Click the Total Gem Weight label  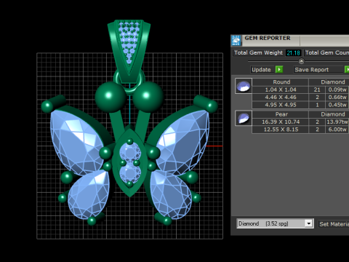coord(258,52)
